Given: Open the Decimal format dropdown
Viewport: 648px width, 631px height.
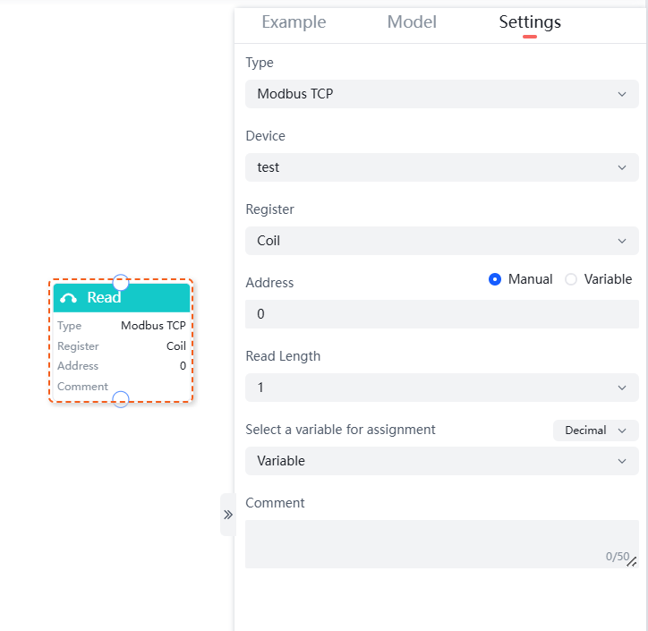Looking at the screenshot, I should (x=595, y=431).
